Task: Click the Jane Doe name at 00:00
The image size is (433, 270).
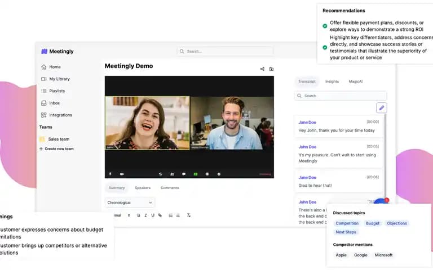Action: click(307, 122)
